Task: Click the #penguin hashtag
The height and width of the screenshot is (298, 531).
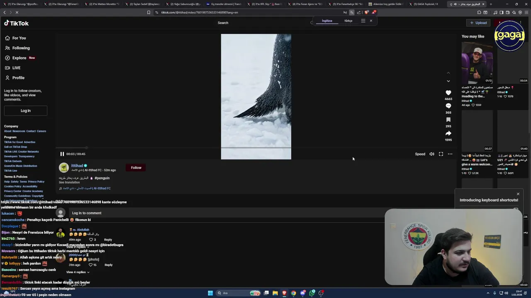Action: 102,178
